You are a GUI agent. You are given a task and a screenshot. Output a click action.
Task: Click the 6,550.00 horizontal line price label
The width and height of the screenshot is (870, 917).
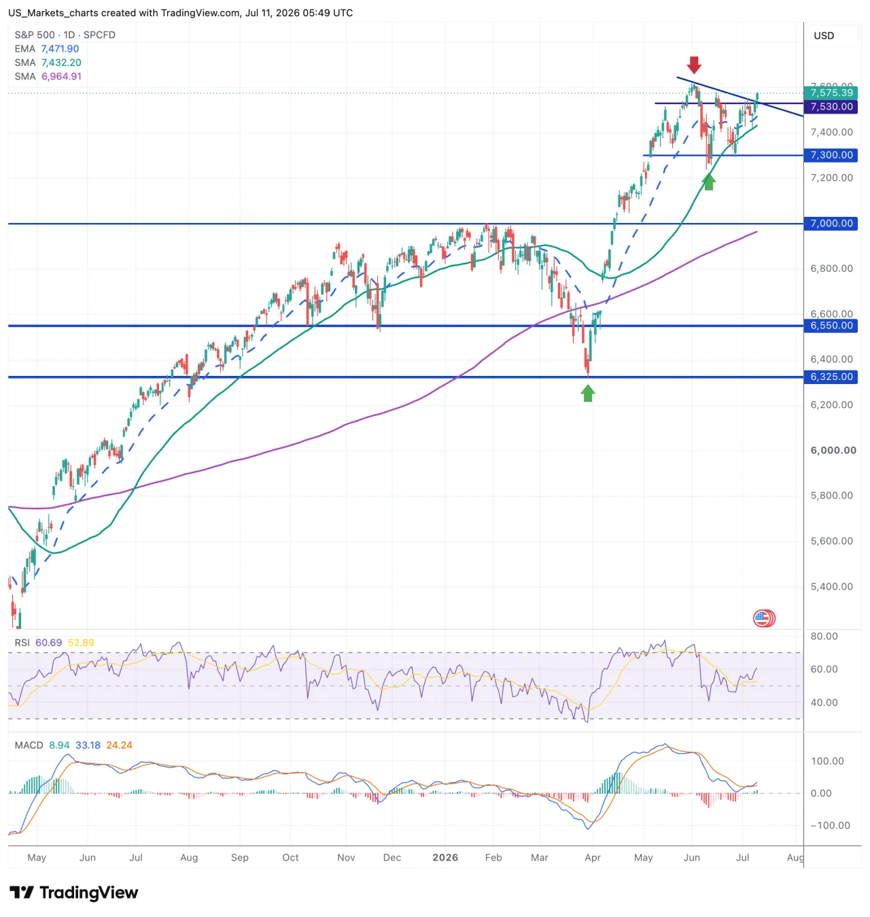(831, 326)
